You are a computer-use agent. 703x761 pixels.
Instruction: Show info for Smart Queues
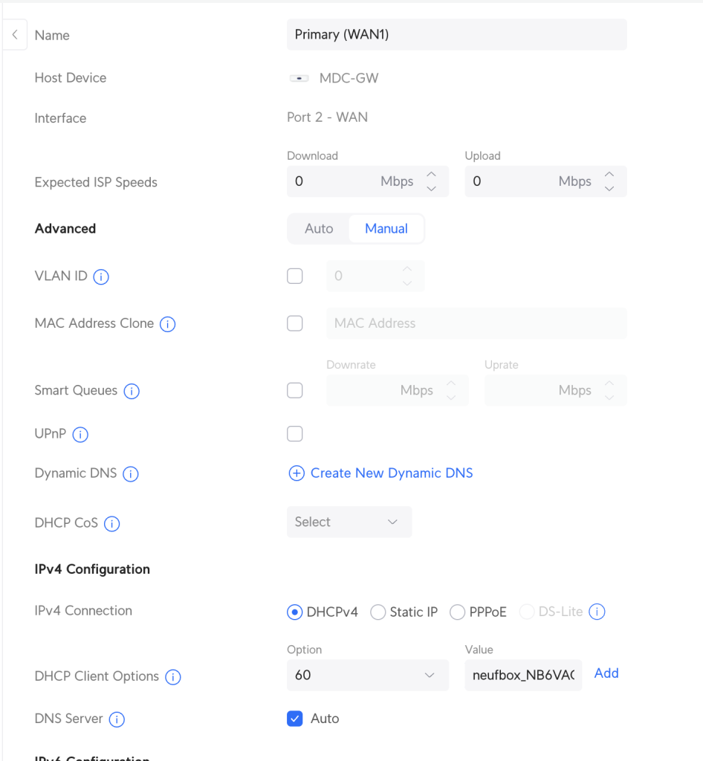(x=132, y=391)
